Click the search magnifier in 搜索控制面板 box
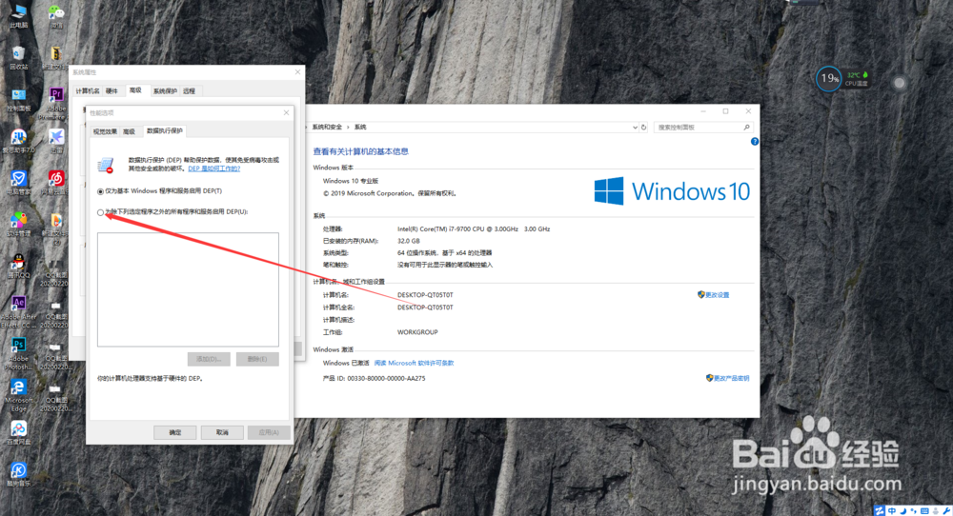This screenshot has width=953, height=516. coord(746,128)
